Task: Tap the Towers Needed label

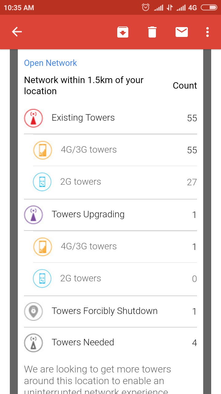Action: click(x=83, y=342)
